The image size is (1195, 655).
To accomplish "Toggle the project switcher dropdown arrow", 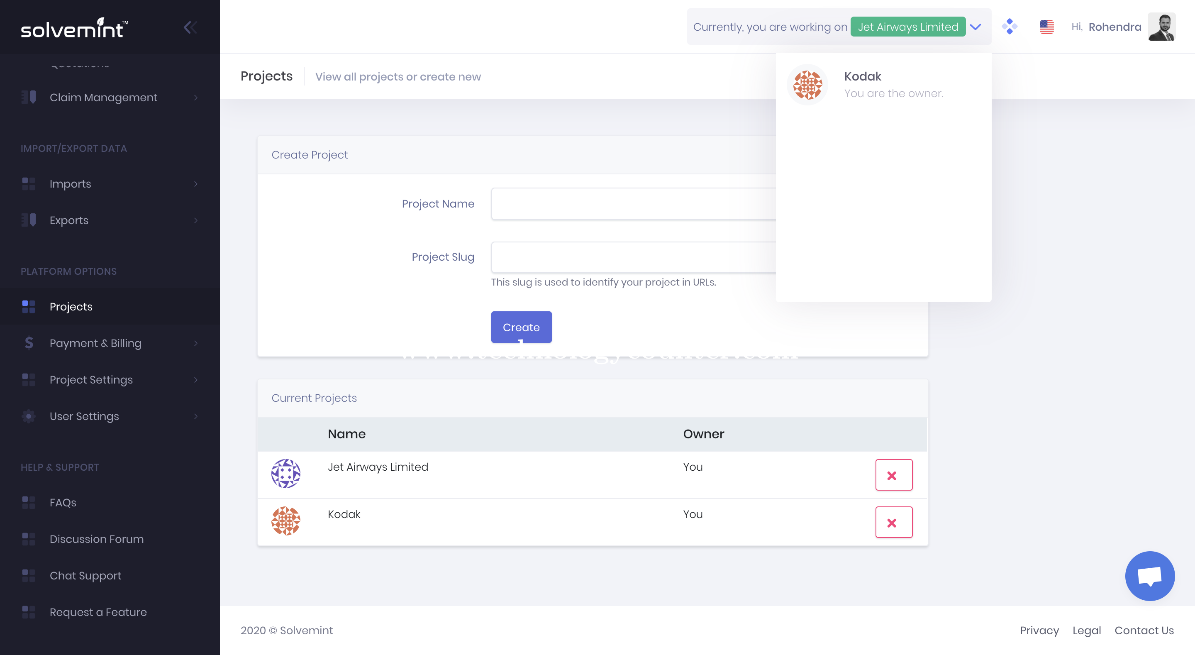I will (x=976, y=27).
